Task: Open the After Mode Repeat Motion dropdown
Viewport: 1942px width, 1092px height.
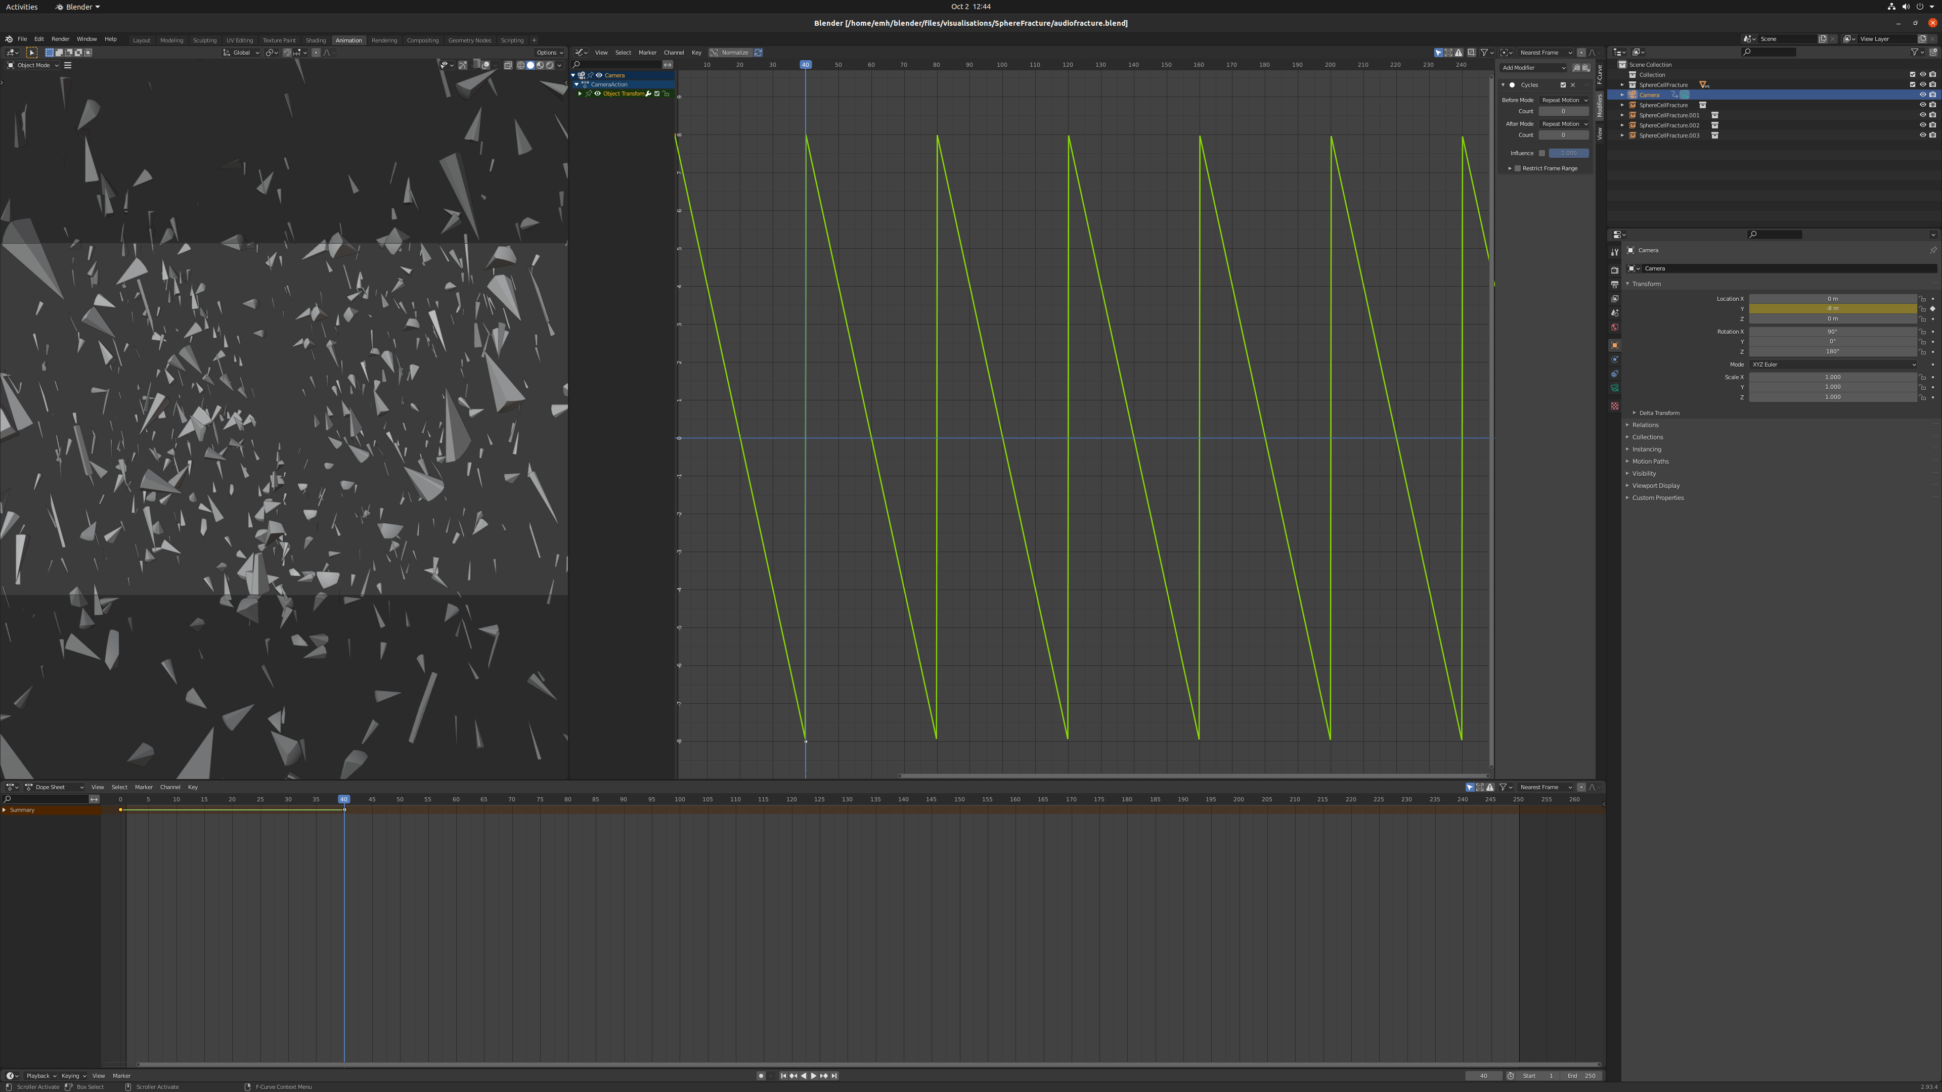Action: tap(1564, 124)
